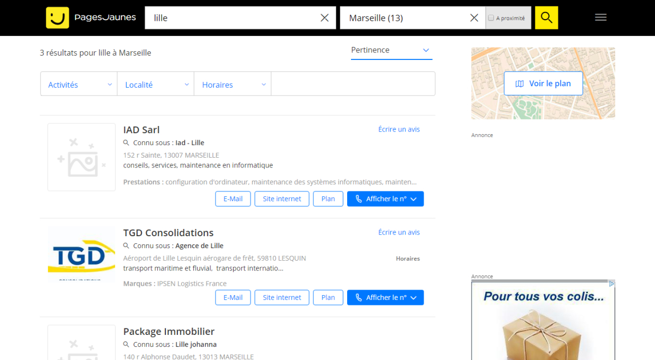The width and height of the screenshot is (655, 360).
Task: Clear the 'lille' search field
Action: [x=325, y=18]
